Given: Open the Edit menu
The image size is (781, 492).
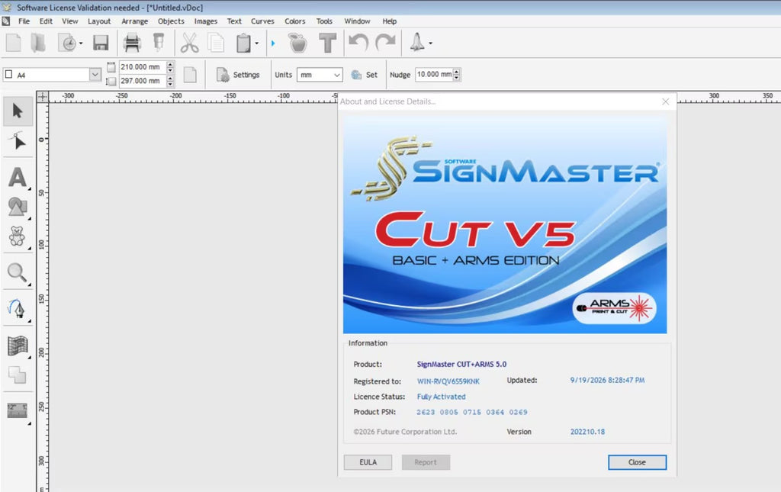Looking at the screenshot, I should coord(46,21).
